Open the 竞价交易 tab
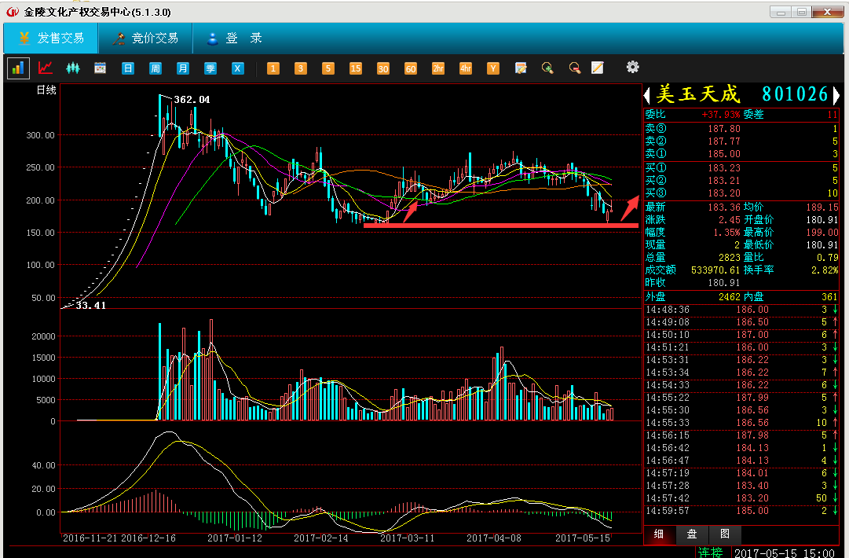The image size is (849, 558). tap(145, 38)
